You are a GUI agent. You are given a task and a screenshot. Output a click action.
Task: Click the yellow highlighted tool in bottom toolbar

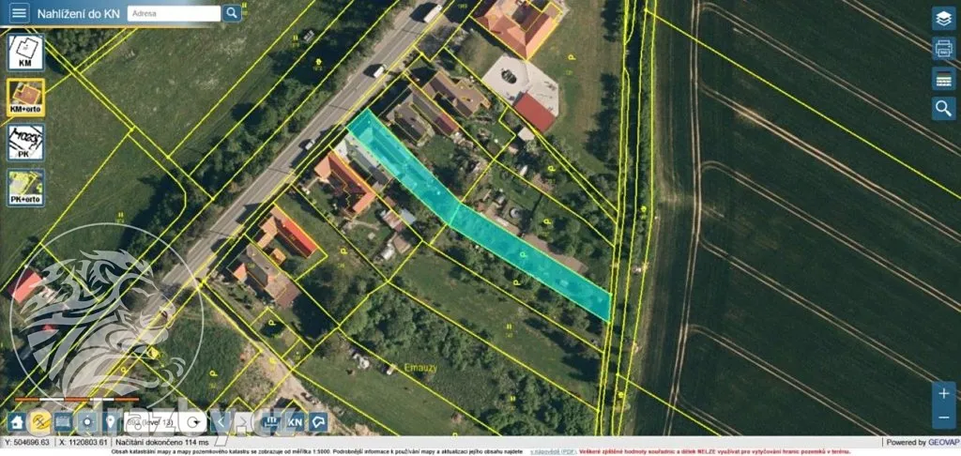(x=40, y=421)
